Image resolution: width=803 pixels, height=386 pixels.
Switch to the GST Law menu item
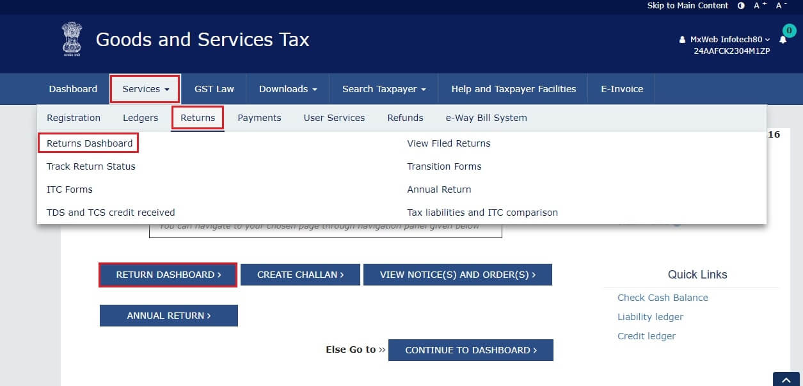pyautogui.click(x=214, y=89)
